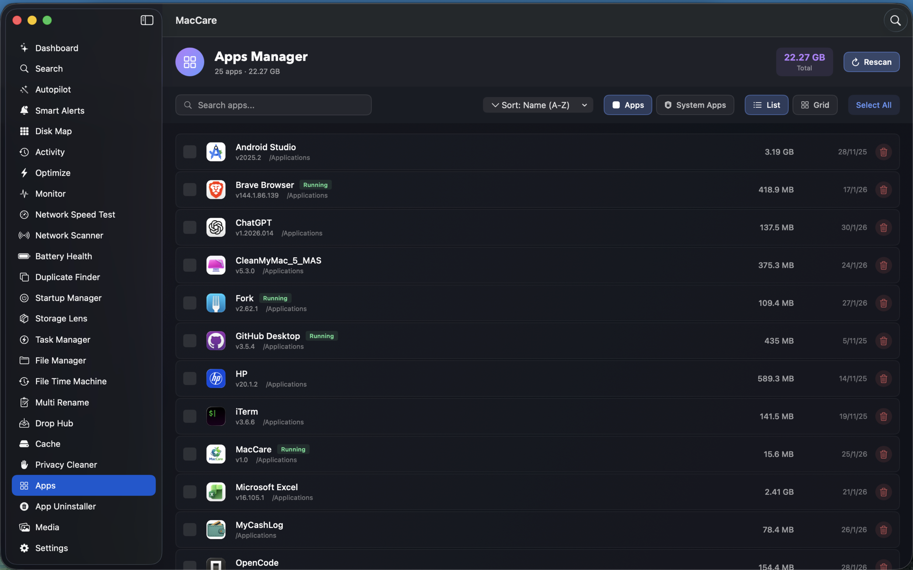Click the HP app logo icon
Viewport: 913px width, 570px height.
coord(216,378)
